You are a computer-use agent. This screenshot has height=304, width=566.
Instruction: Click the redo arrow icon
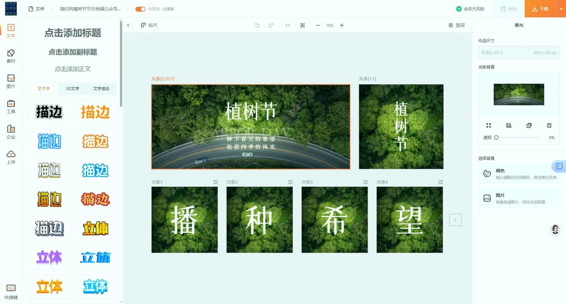click(271, 26)
